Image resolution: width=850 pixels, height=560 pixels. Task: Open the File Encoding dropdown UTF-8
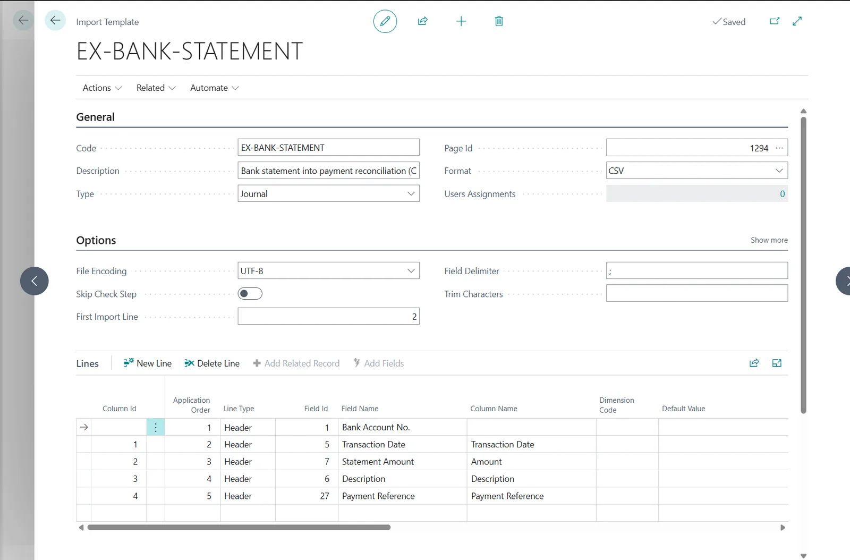(x=329, y=270)
